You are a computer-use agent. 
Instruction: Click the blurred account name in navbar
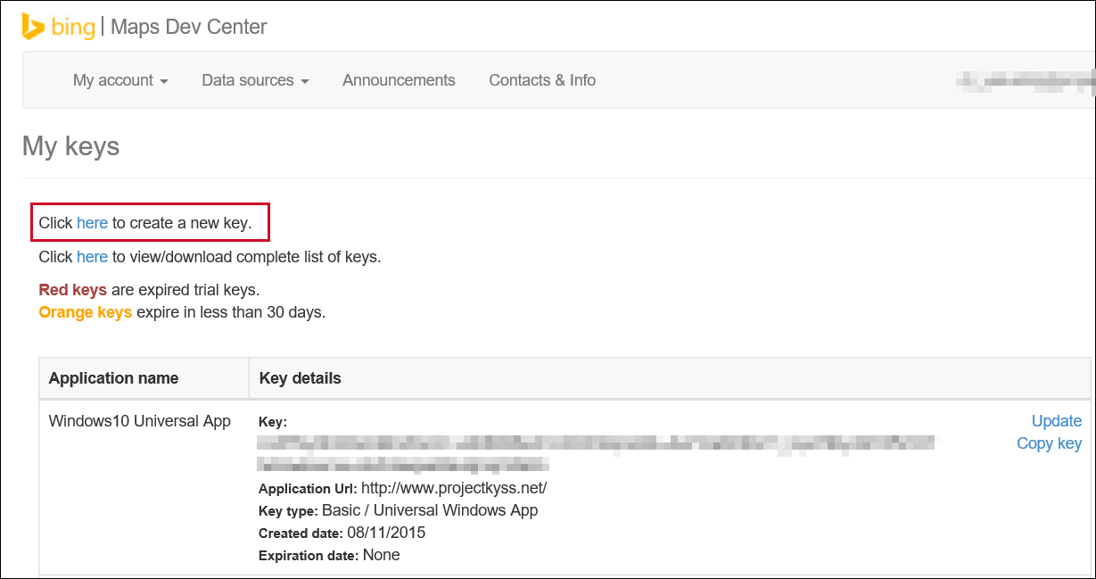(1025, 81)
